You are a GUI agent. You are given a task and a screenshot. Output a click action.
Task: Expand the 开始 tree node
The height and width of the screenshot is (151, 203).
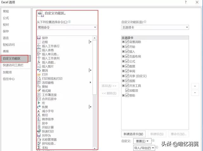(123, 46)
